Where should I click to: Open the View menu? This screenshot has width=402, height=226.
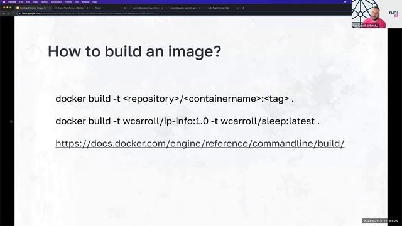click(35, 2)
